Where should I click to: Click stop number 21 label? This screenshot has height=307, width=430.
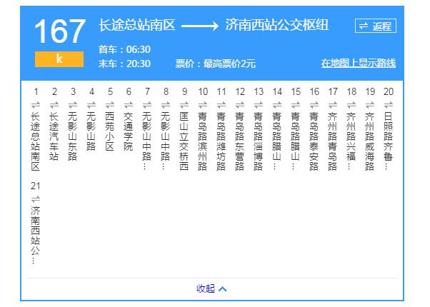point(36,186)
